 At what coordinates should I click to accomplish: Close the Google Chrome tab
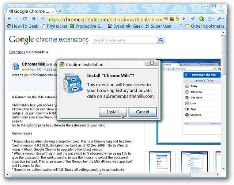[53, 11]
